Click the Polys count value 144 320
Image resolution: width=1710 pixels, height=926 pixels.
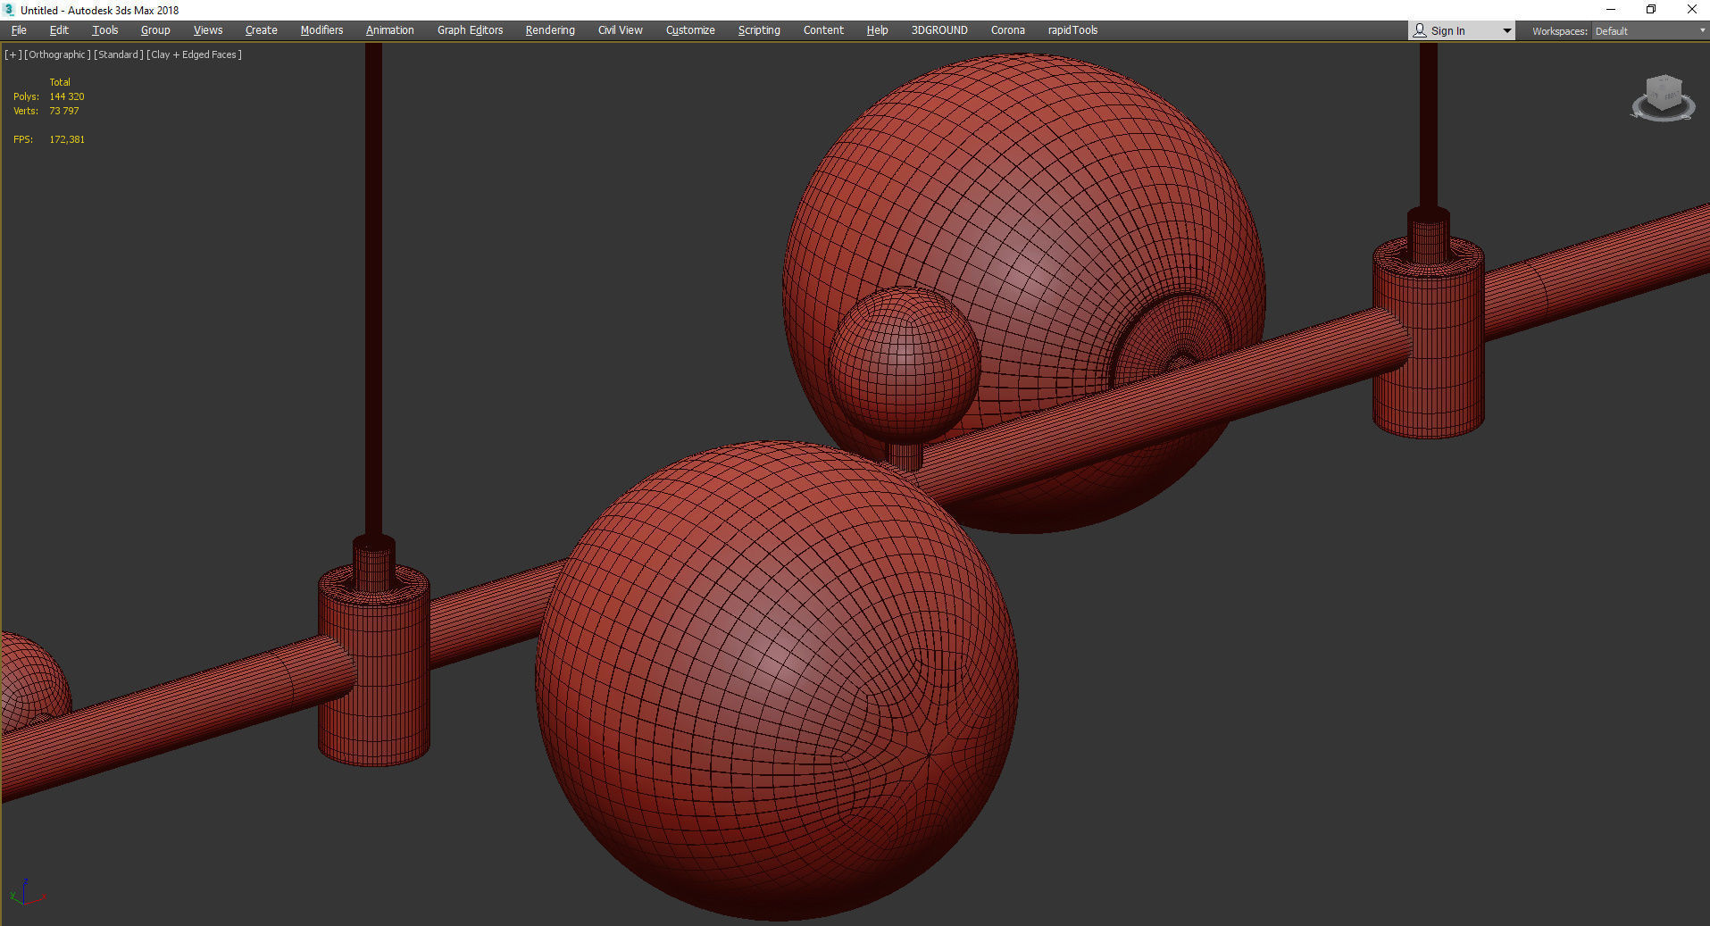[x=67, y=96]
